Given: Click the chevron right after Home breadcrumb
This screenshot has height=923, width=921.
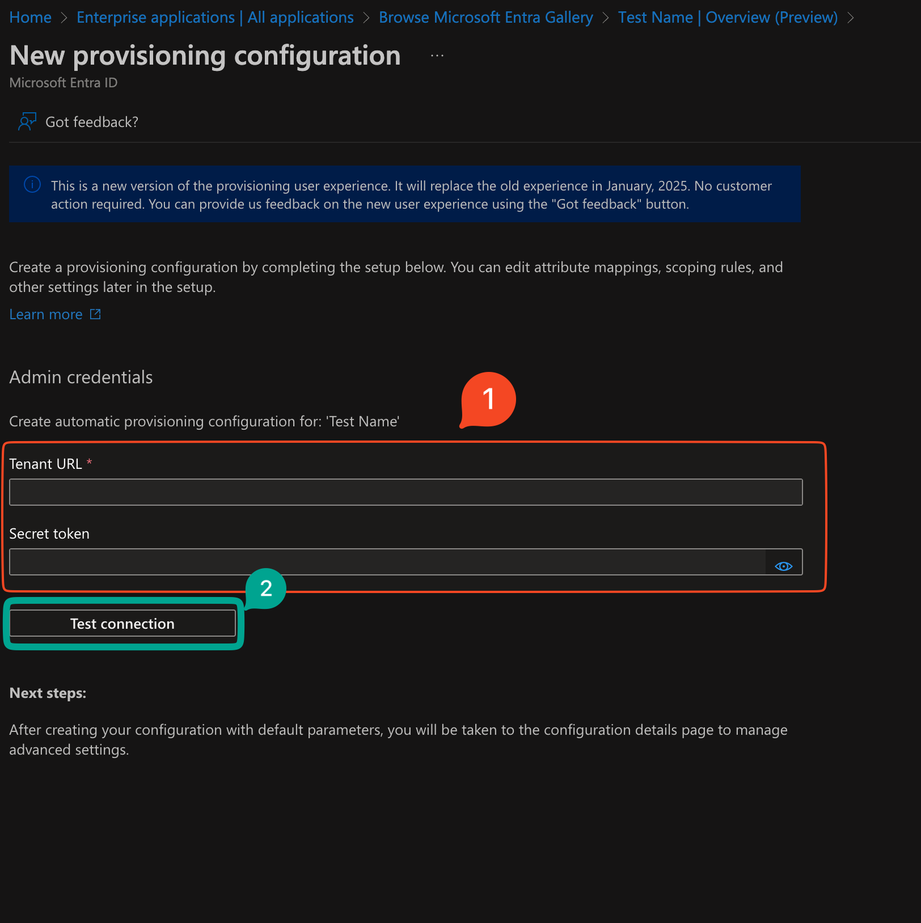Looking at the screenshot, I should pos(64,18).
